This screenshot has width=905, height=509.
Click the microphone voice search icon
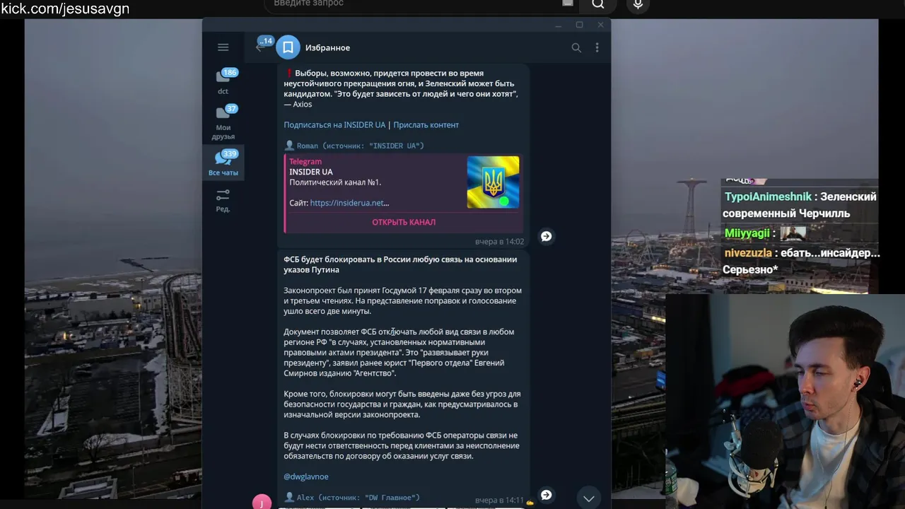coord(638,4)
